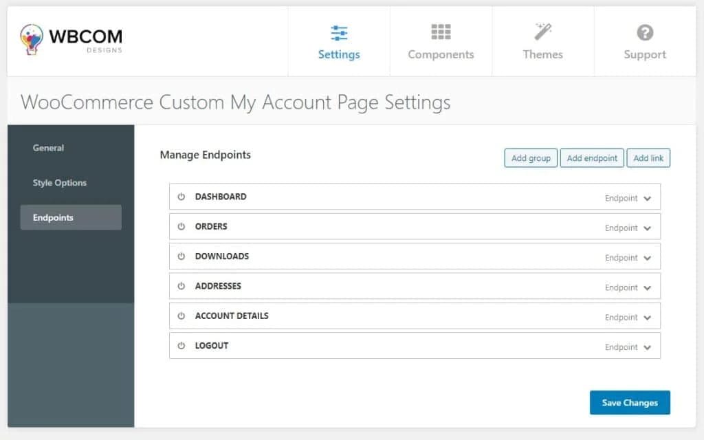Viewport: 704px width, 440px height.
Task: Open the Style Options tab
Action: coord(60,183)
